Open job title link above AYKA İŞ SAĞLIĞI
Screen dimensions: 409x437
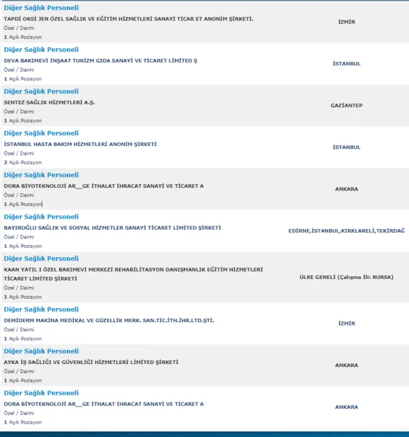(x=41, y=351)
